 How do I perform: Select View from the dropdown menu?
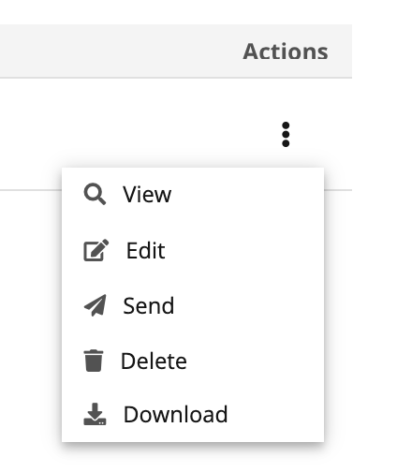193,194
